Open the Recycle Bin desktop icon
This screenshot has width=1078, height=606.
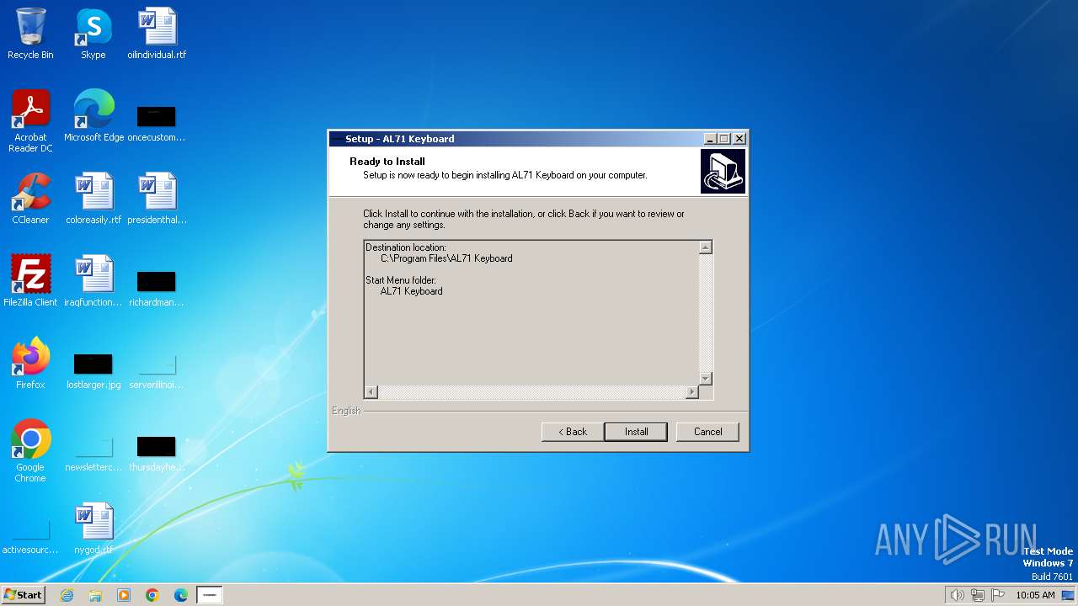30,34
